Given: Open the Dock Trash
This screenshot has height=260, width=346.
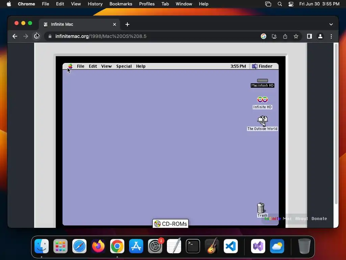Looking at the screenshot, I should tap(304, 246).
